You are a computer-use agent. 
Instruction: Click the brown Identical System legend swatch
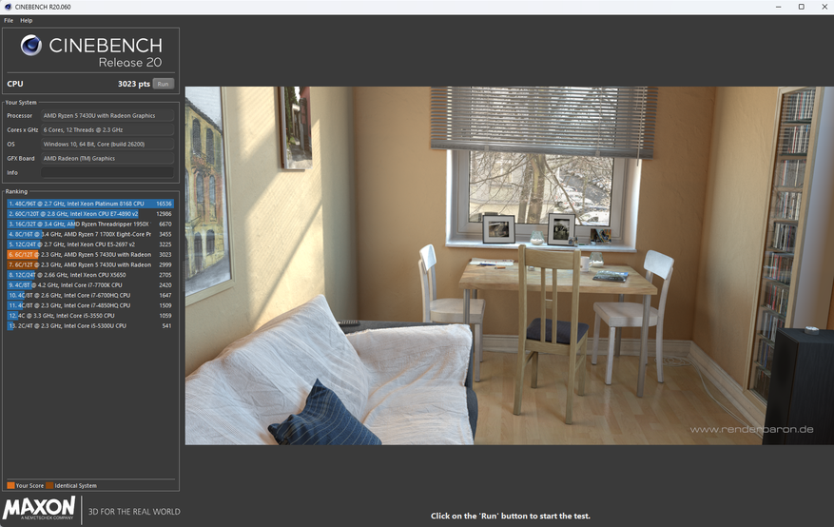tap(49, 485)
